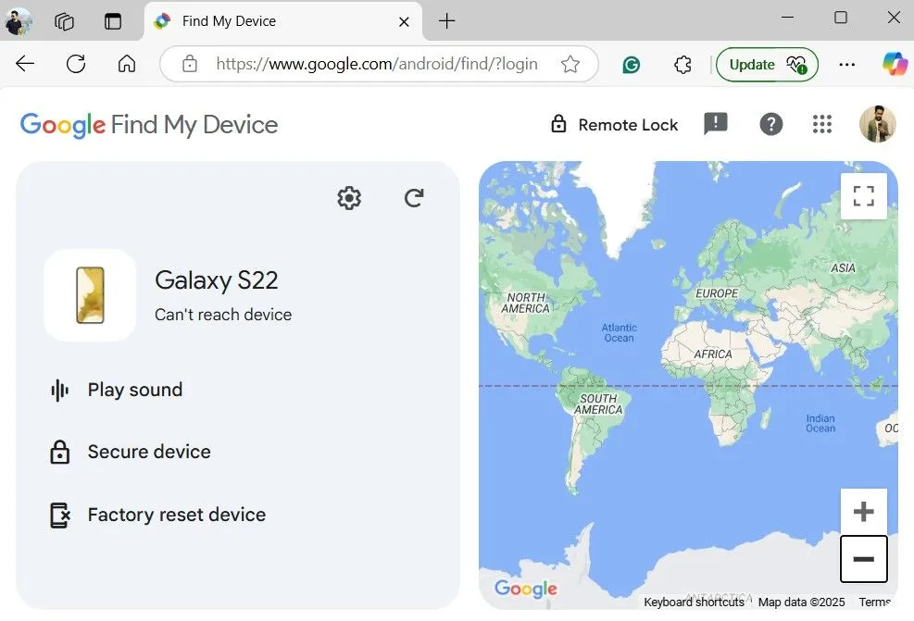
Task: Open the Google apps launcher grid
Action: [x=822, y=124]
